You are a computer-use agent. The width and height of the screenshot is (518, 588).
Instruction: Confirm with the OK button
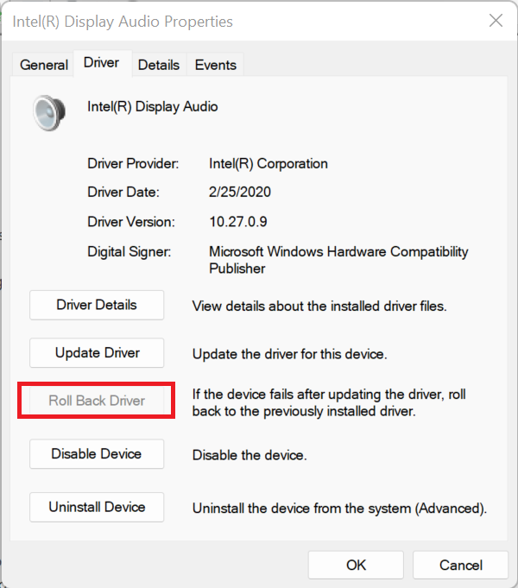click(x=357, y=566)
